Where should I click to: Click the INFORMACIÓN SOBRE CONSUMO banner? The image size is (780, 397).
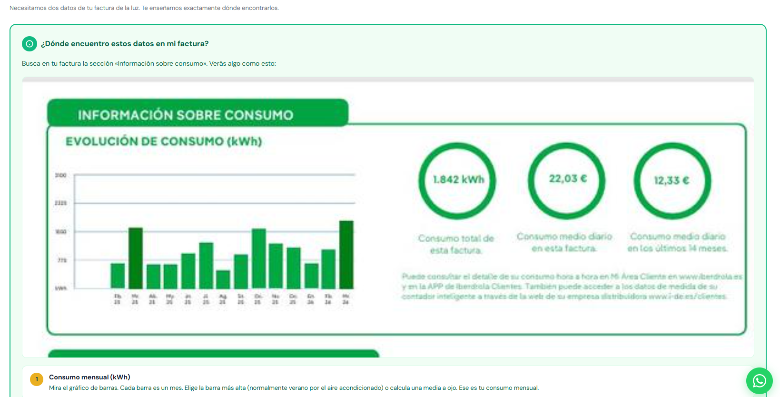pos(197,113)
